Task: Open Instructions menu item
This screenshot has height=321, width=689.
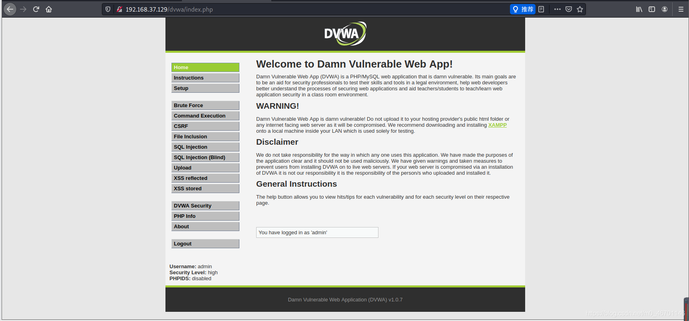Action: [205, 78]
